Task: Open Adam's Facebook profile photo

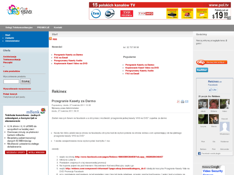Action: [x=225, y=104]
